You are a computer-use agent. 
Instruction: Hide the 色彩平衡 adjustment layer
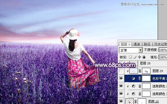click(x=121, y=78)
